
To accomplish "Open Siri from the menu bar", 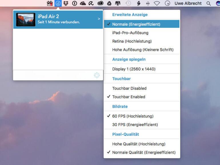I will [218, 3].
